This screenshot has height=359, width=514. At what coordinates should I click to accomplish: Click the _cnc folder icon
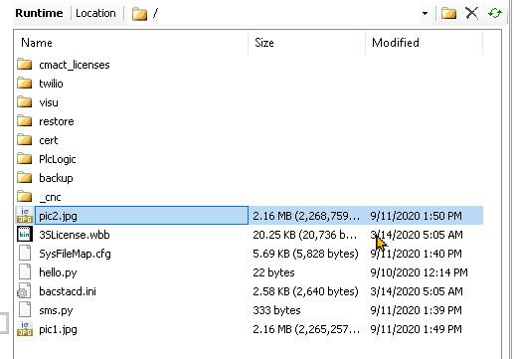click(25, 196)
